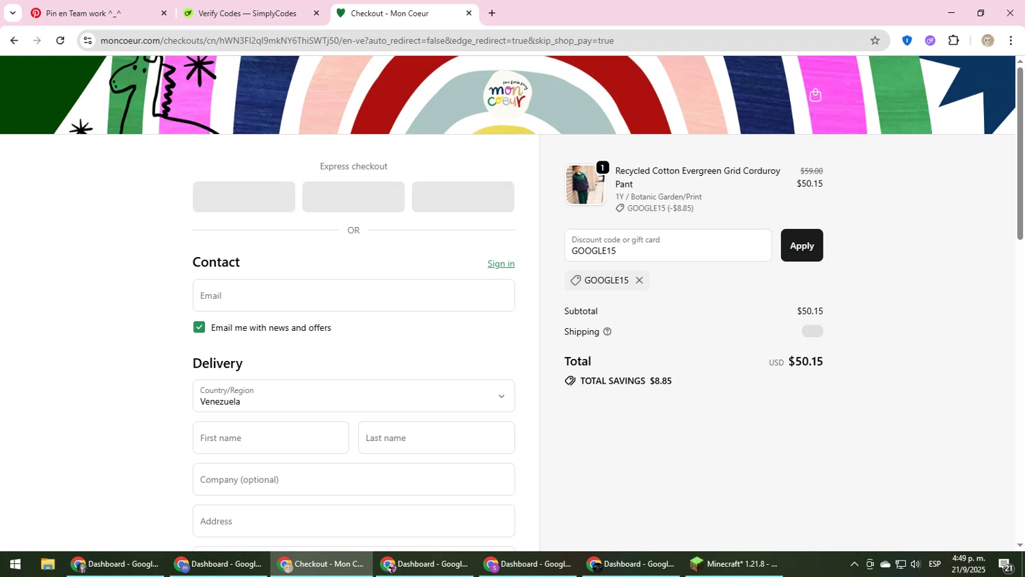Click the Sign in link
Screen dimensions: 1025x577
[501, 264]
